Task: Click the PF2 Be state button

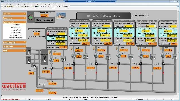Action: (79, 56)
